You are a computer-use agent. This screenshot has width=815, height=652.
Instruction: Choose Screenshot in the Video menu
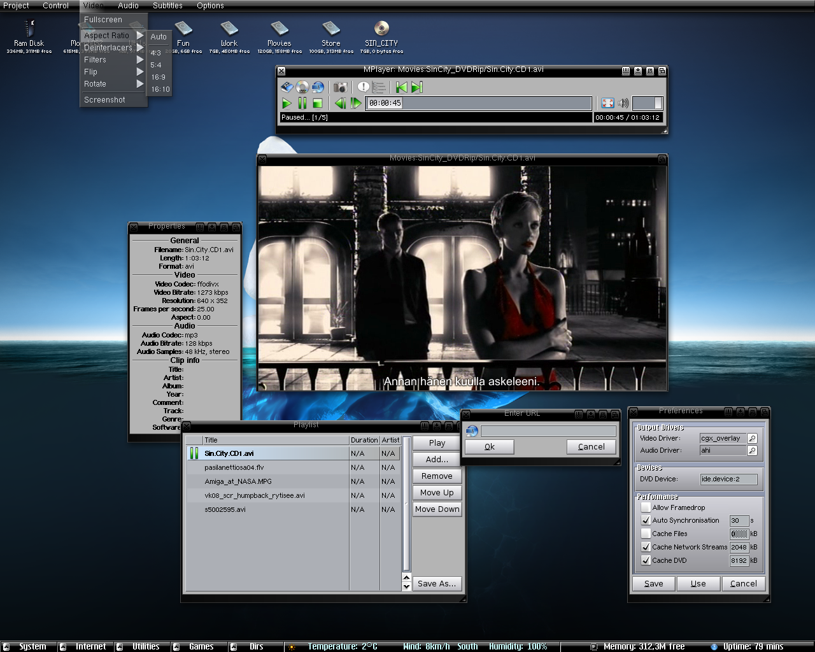(113, 100)
